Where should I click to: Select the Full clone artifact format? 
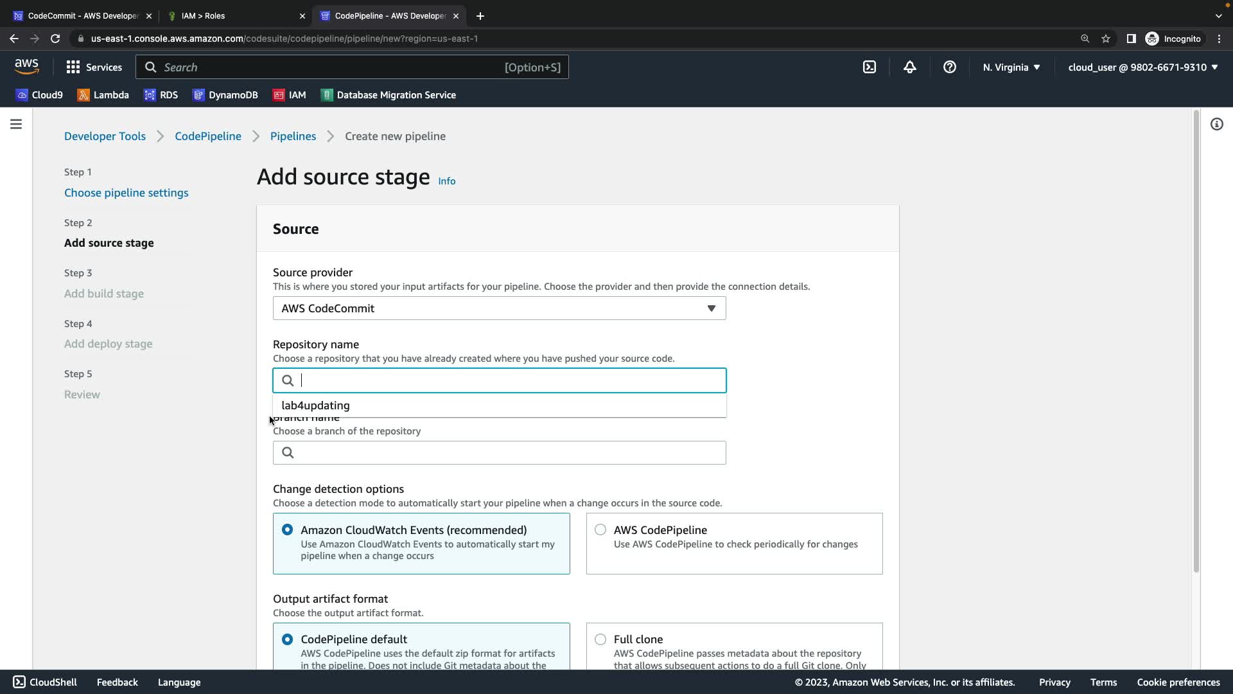point(600,639)
